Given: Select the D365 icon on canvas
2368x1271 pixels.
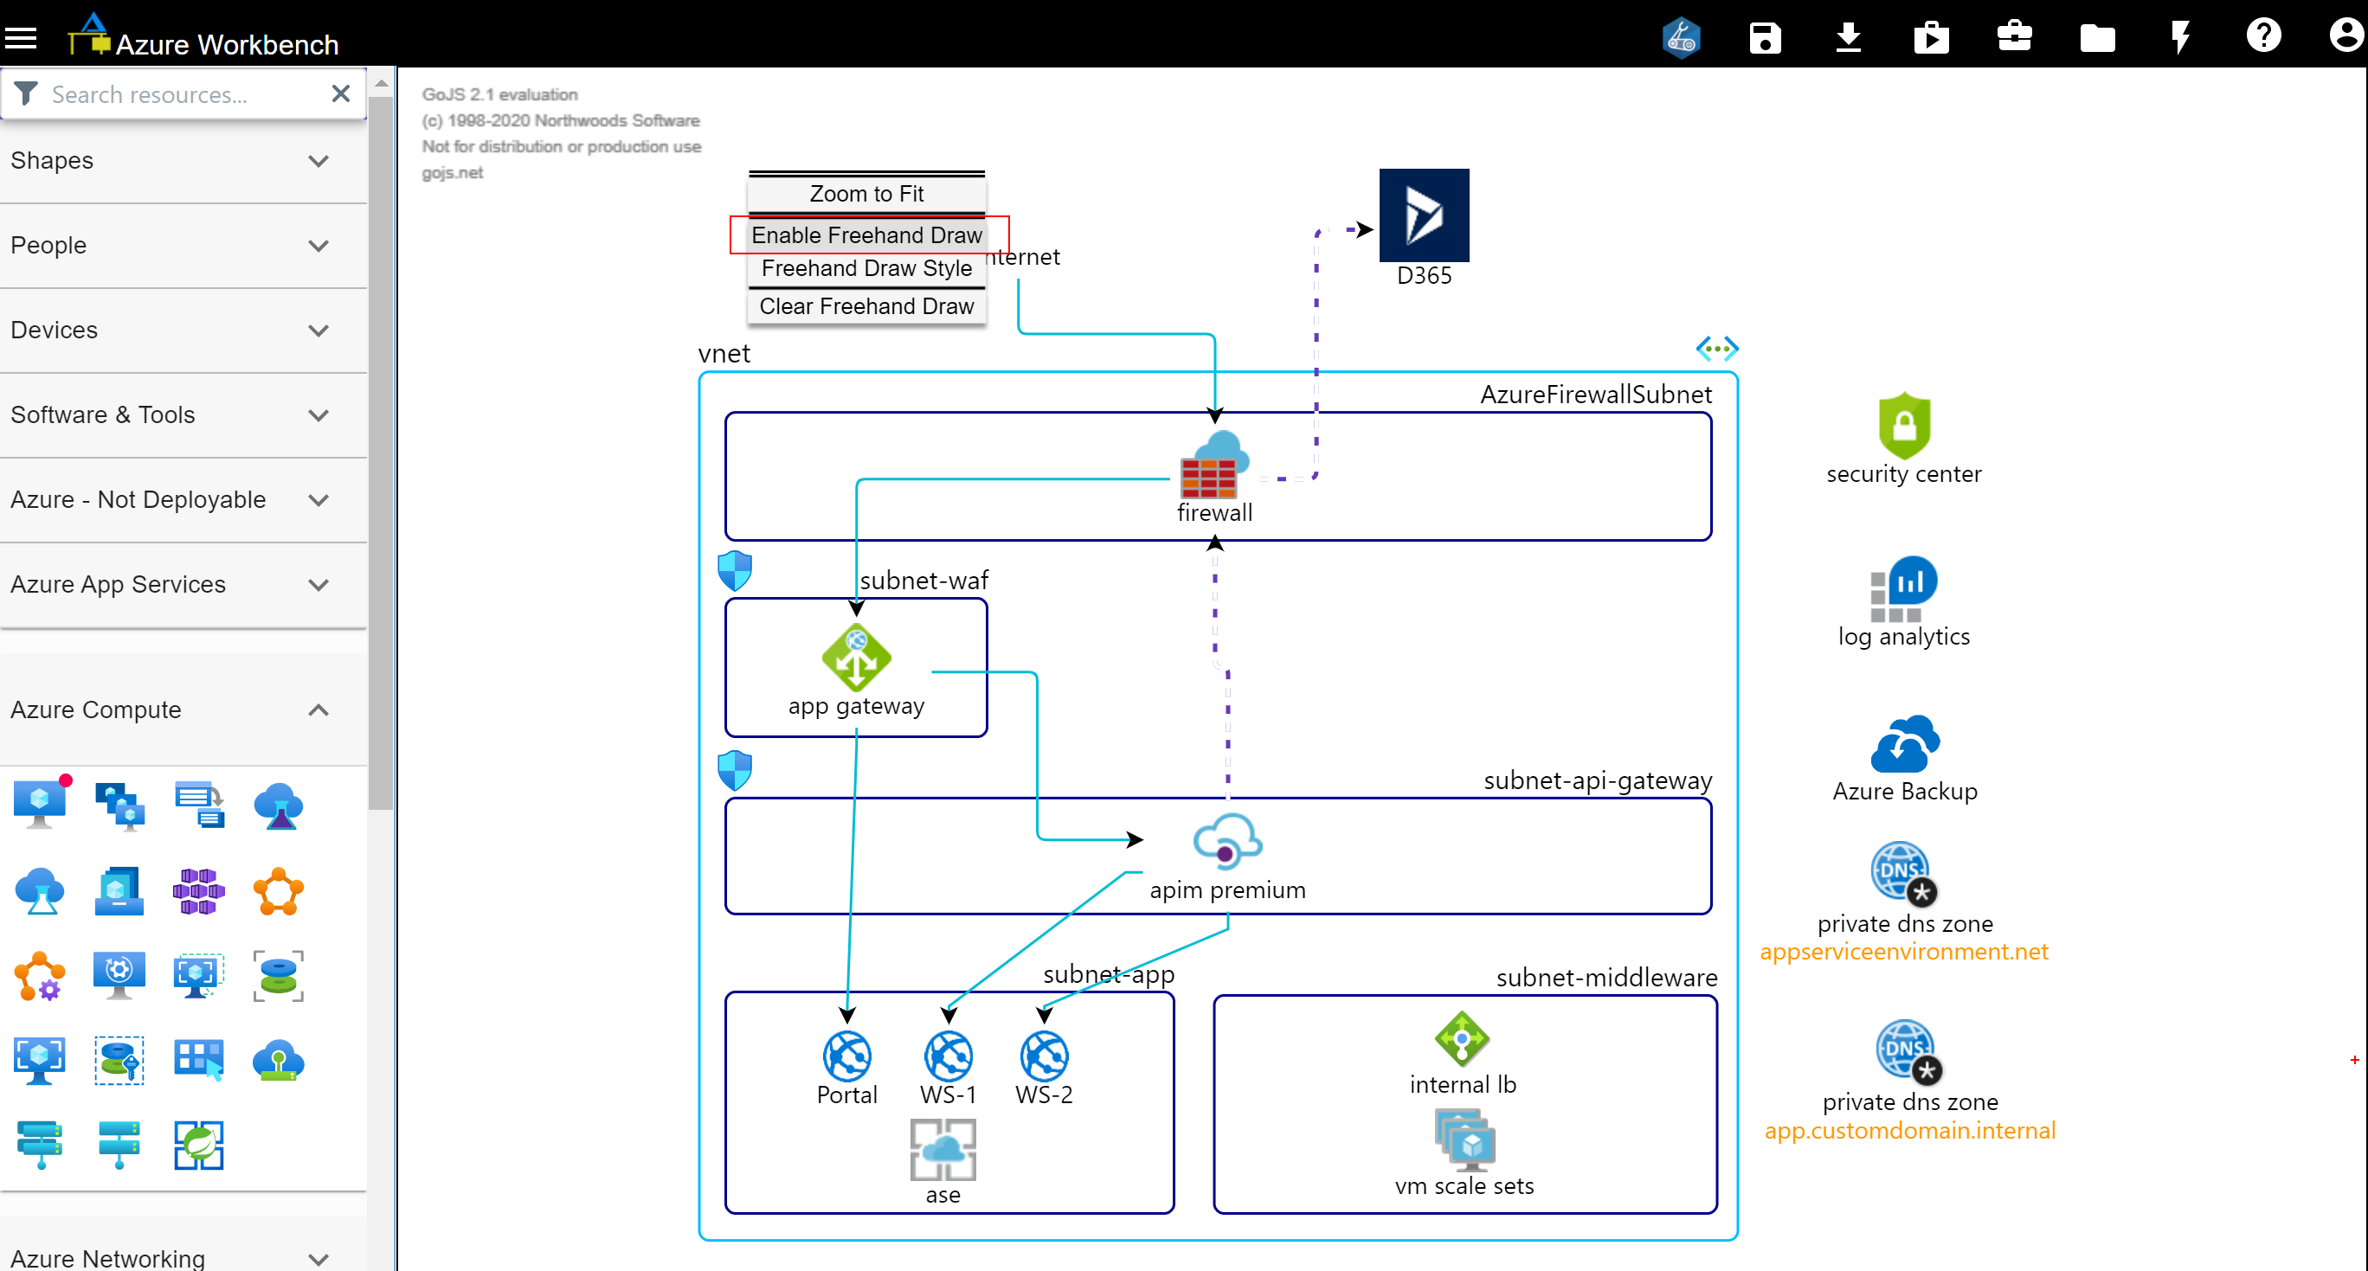Looking at the screenshot, I should click(x=1423, y=215).
